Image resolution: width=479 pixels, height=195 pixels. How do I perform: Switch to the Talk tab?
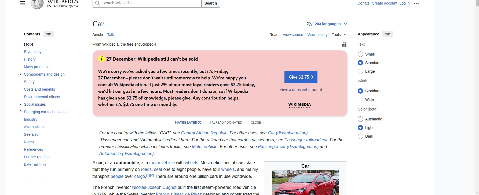[x=111, y=35]
